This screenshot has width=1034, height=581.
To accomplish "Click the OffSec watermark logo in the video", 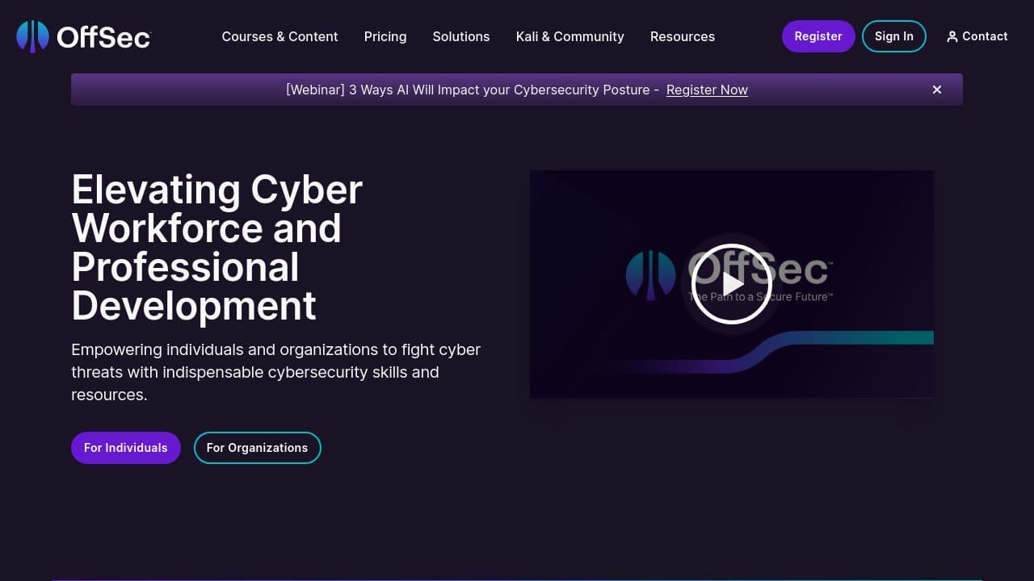I will click(x=651, y=274).
